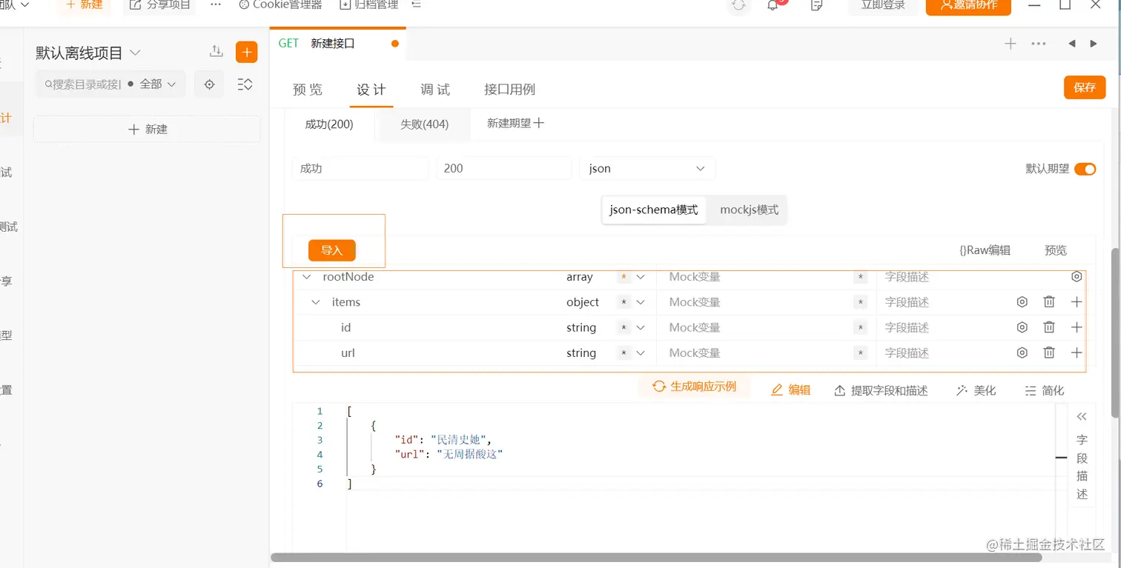This screenshot has width=1121, height=568.
Task: Delete the id field row
Action: [x=1049, y=327]
